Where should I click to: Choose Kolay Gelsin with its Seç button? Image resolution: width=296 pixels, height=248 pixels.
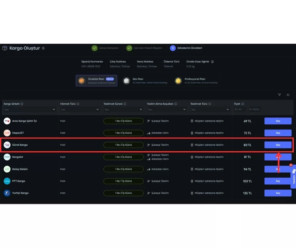click(278, 169)
